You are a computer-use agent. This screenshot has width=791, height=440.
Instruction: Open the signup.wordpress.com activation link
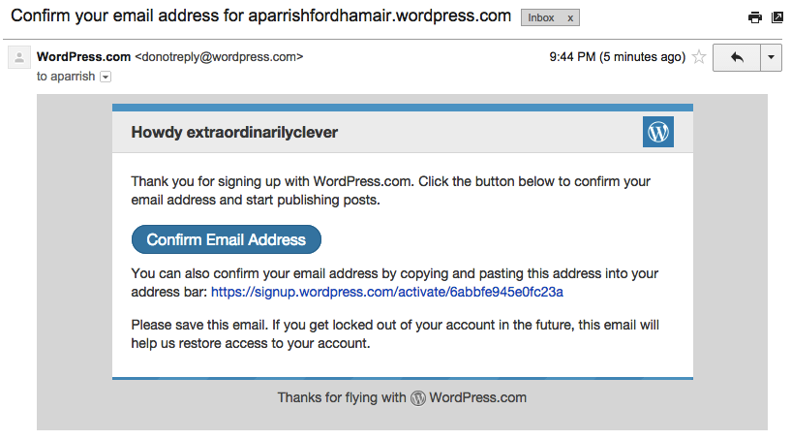[387, 292]
